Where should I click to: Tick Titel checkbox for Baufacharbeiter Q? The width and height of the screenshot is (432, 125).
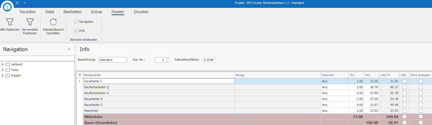tap(404, 87)
